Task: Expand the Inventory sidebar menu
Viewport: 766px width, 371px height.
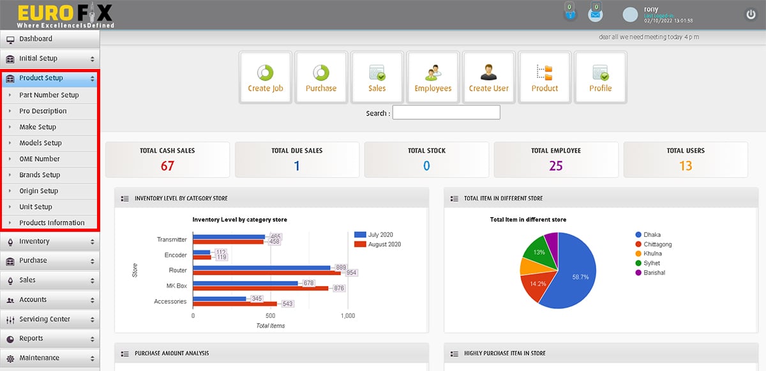Action: [50, 241]
